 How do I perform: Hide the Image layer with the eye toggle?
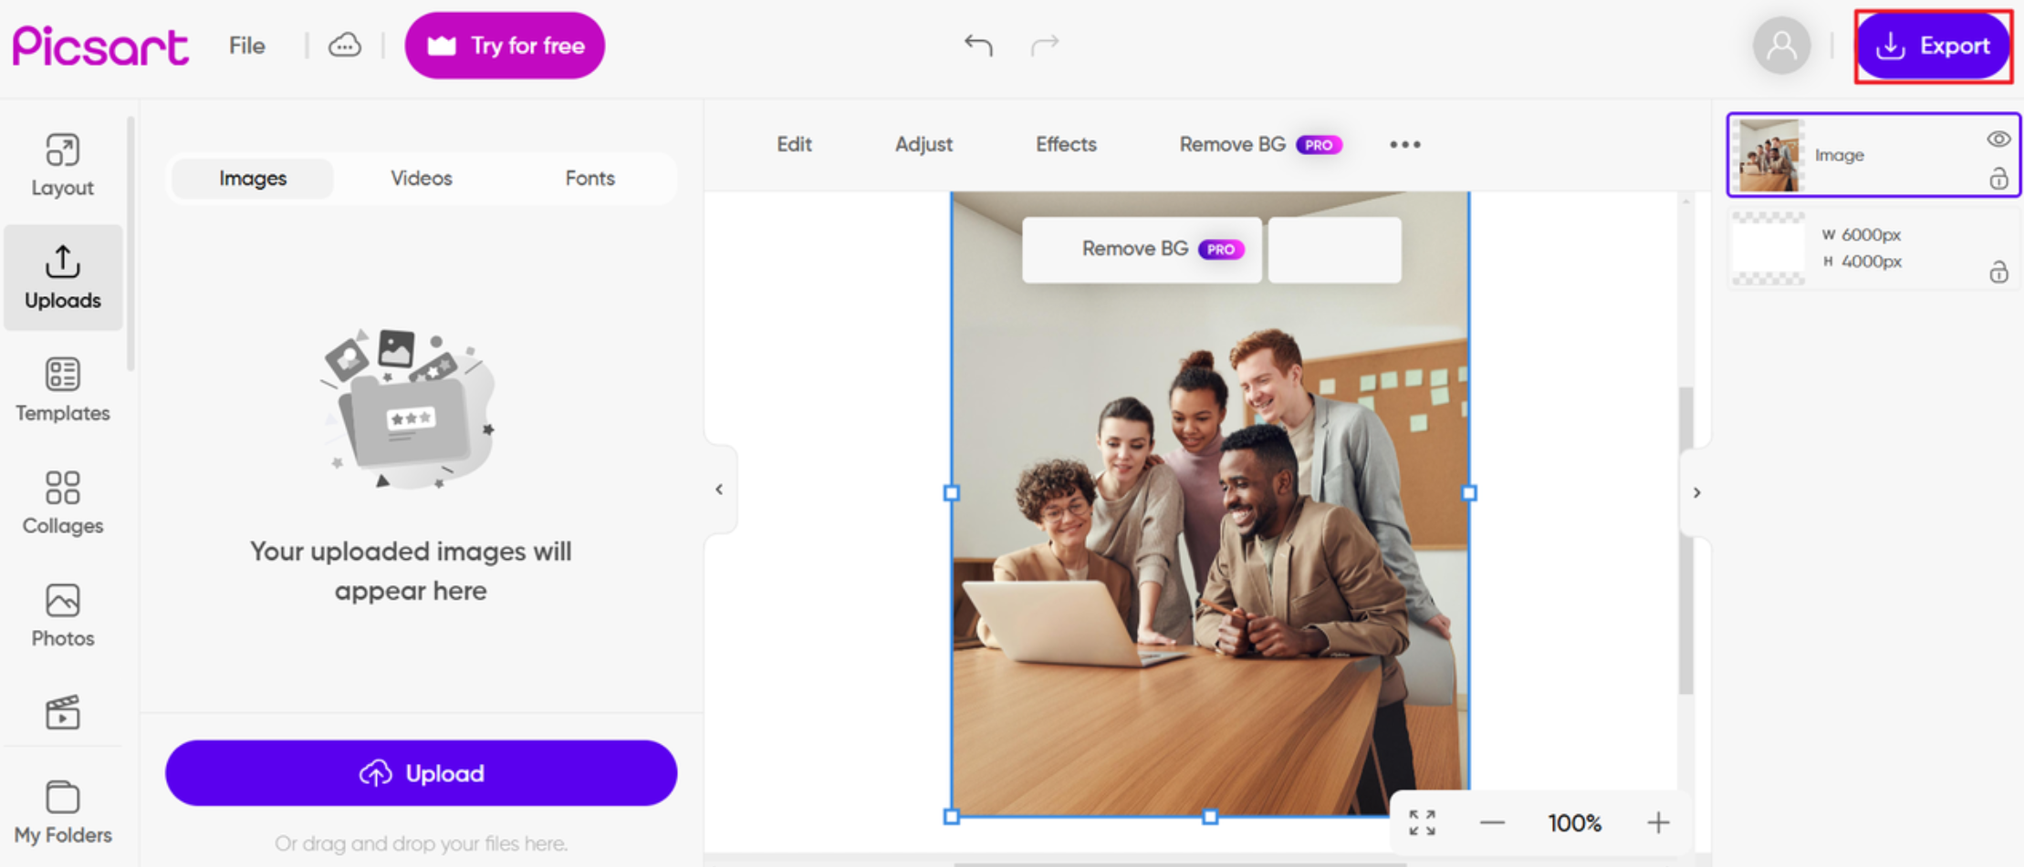click(1998, 139)
